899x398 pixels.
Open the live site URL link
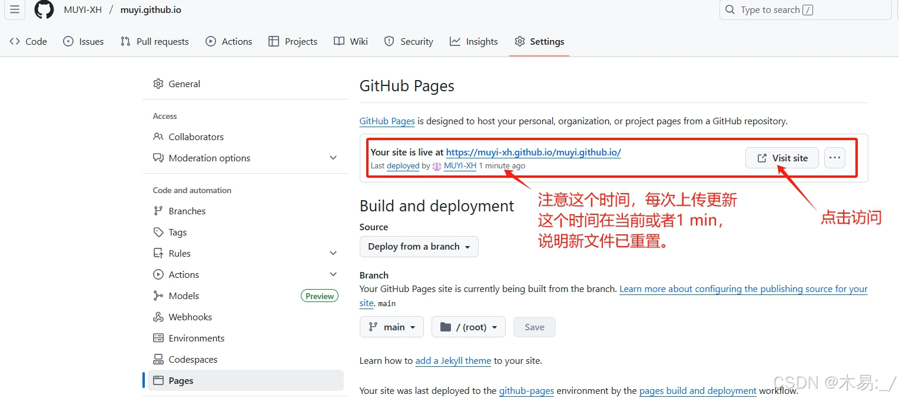533,152
